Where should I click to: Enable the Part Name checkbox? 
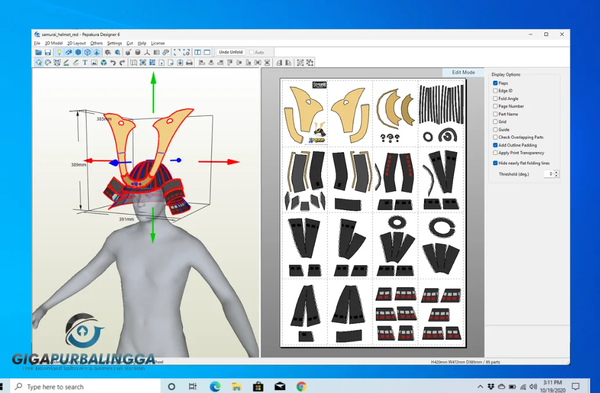click(495, 114)
